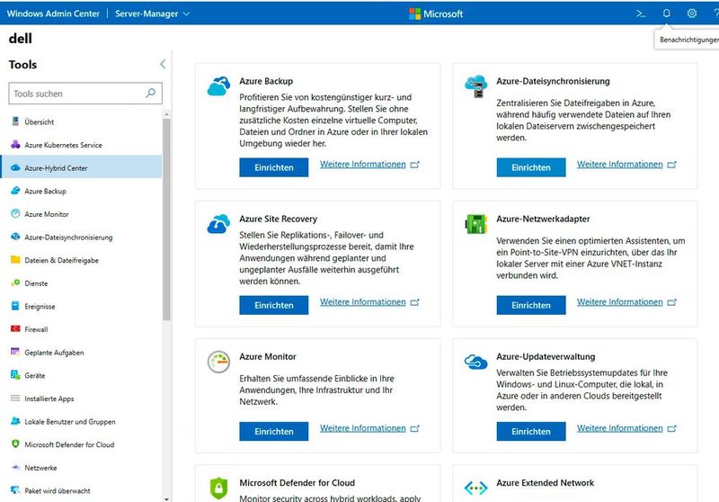Click the Azure Monitor sidebar gauge icon

(15, 213)
